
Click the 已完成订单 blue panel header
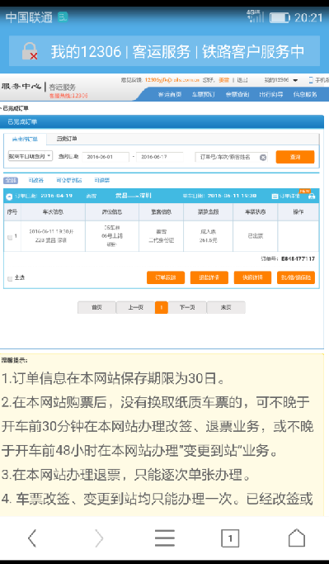click(x=162, y=122)
